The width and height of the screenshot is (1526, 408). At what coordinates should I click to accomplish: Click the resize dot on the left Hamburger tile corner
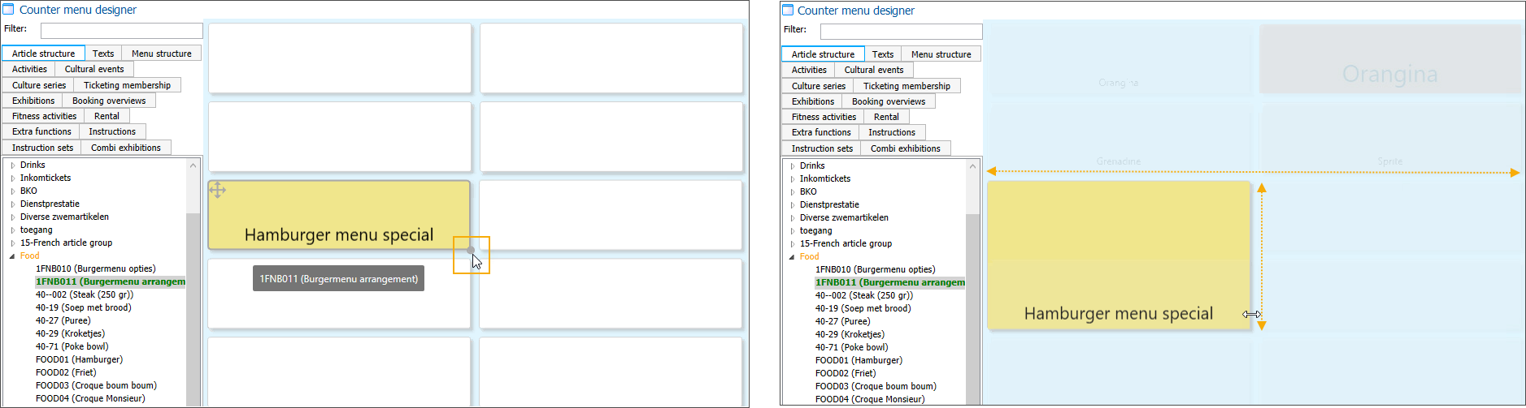coord(471,250)
